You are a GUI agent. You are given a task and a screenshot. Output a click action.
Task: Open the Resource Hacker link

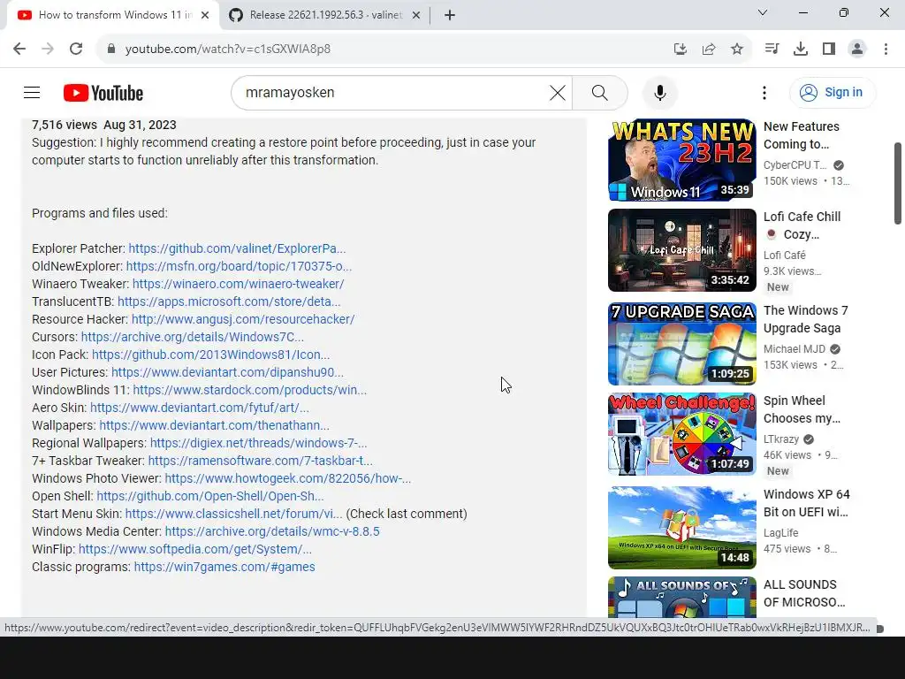tap(242, 319)
